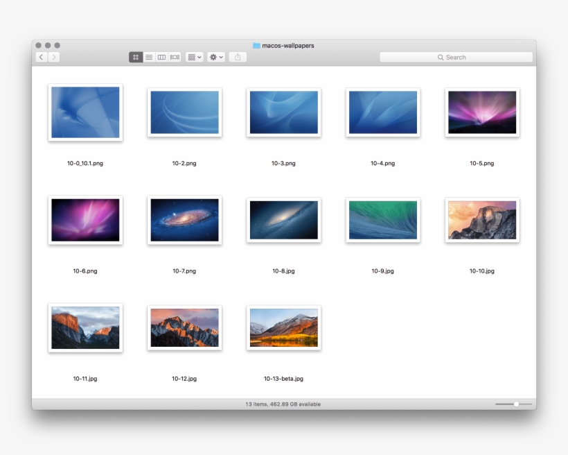Screen dimensions: 568x455
Task: Close the Finder window
Action: (x=38, y=45)
